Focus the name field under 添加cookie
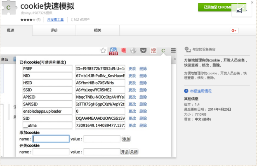The width and height of the screenshot is (257, 166). (x=51, y=139)
